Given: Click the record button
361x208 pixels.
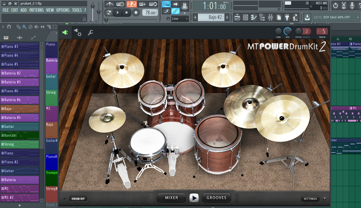Looking at the screenshot, I should point(136,13).
